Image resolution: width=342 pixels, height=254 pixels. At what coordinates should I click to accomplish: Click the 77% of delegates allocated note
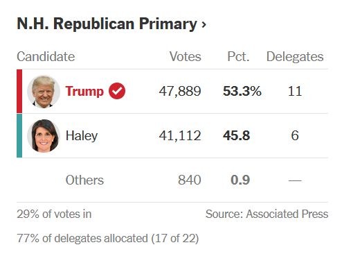click(x=108, y=238)
